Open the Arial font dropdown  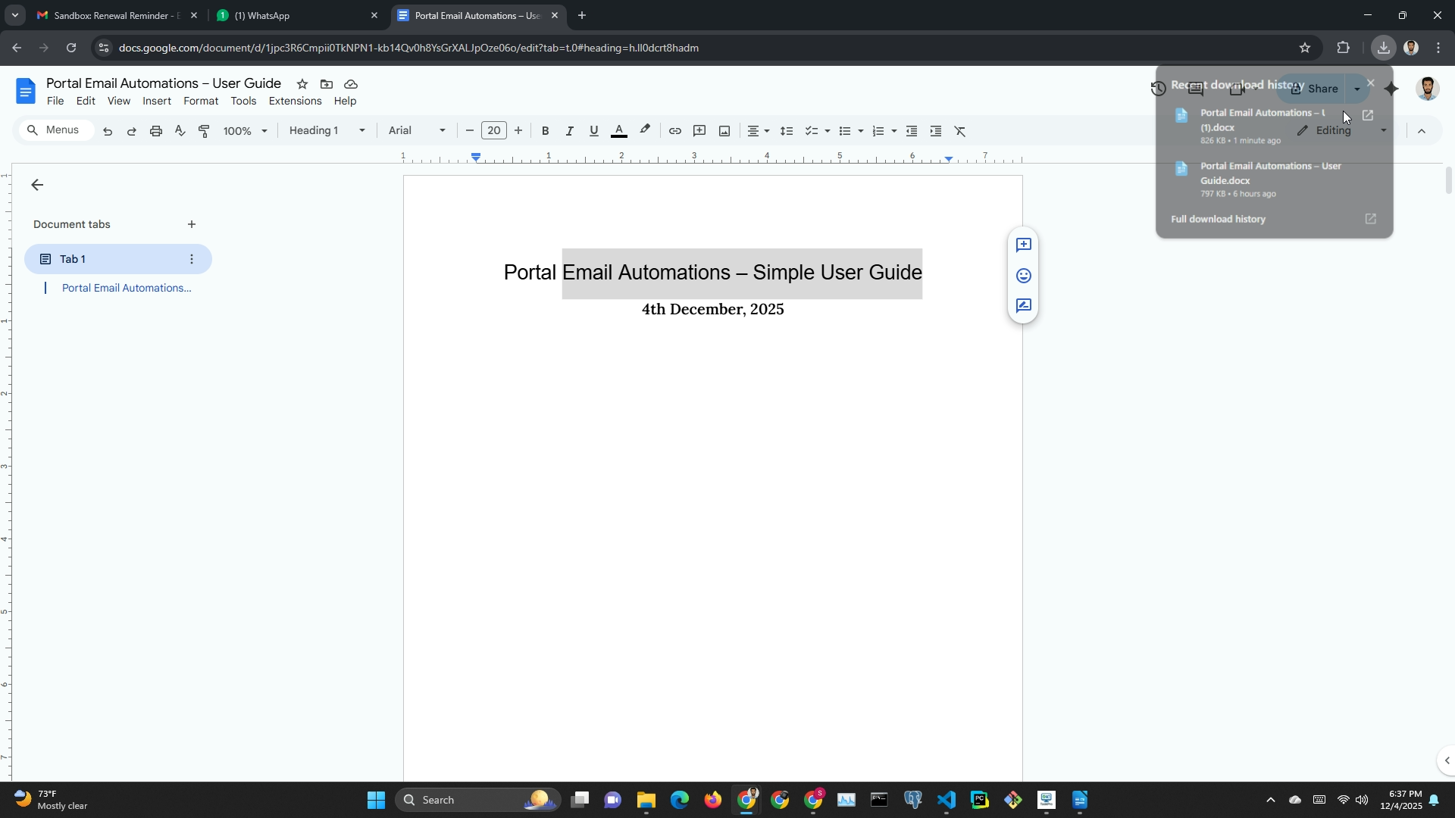pos(416,130)
